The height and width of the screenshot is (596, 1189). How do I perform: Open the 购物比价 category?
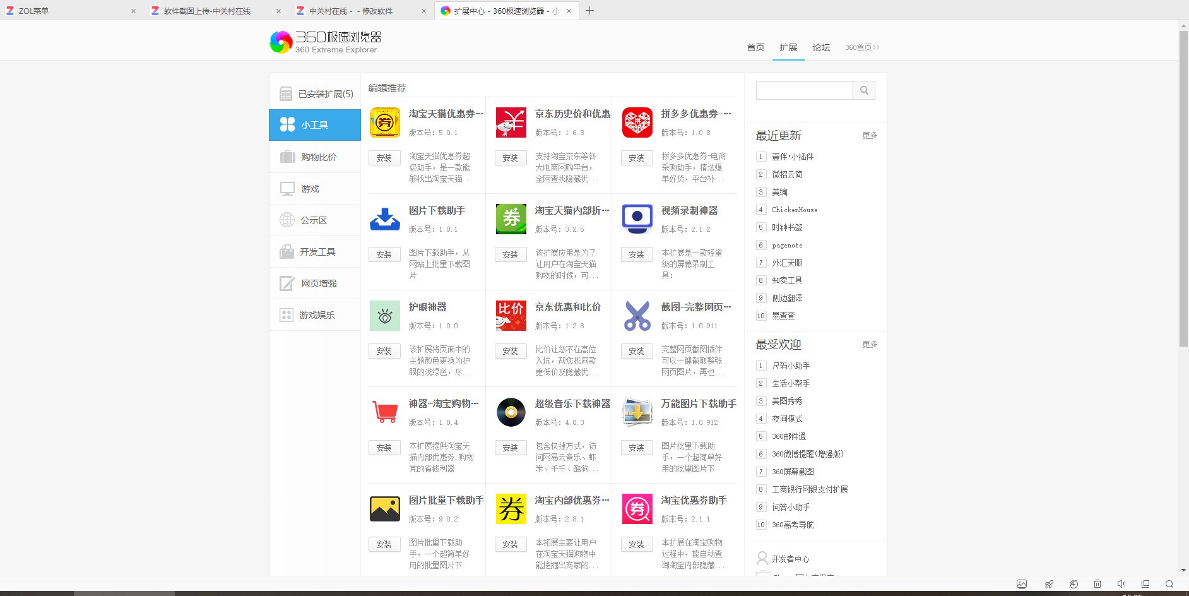tap(314, 157)
